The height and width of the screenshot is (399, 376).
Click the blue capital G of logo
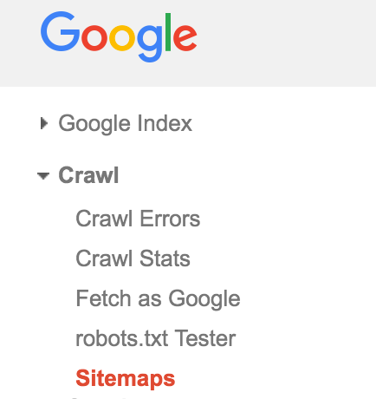(60, 31)
